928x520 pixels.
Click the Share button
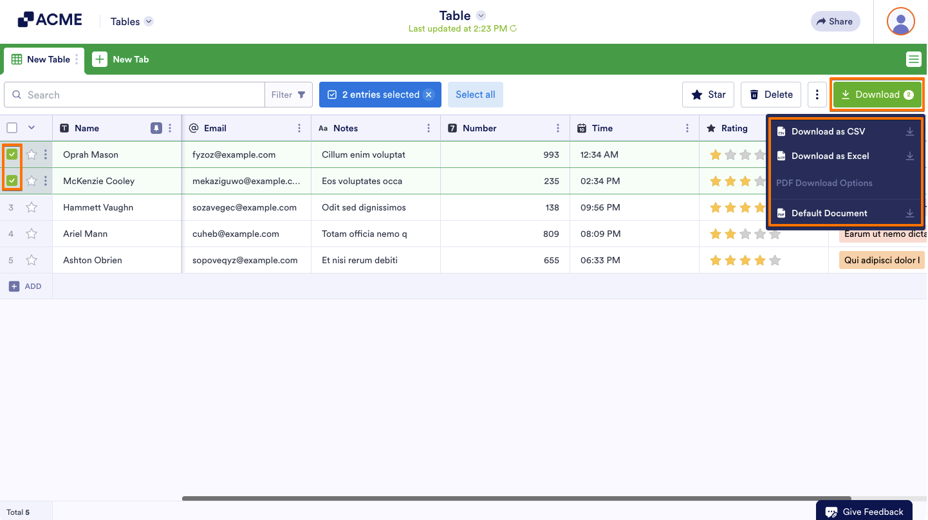(x=835, y=21)
